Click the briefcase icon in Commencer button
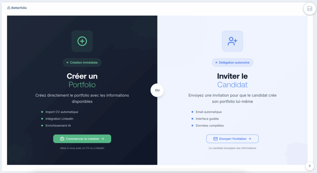 point(62,139)
